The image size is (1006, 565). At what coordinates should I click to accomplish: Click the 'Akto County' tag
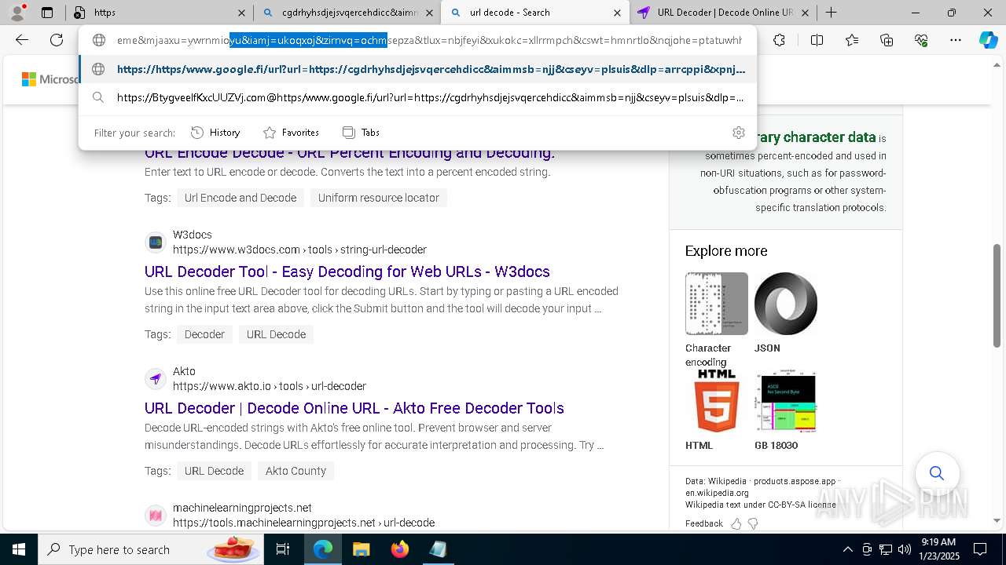(x=296, y=471)
